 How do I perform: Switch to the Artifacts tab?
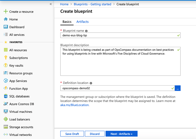point(82,22)
